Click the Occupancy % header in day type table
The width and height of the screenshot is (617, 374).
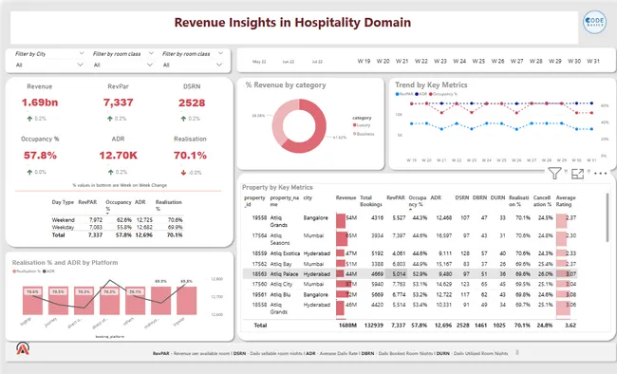click(x=118, y=205)
